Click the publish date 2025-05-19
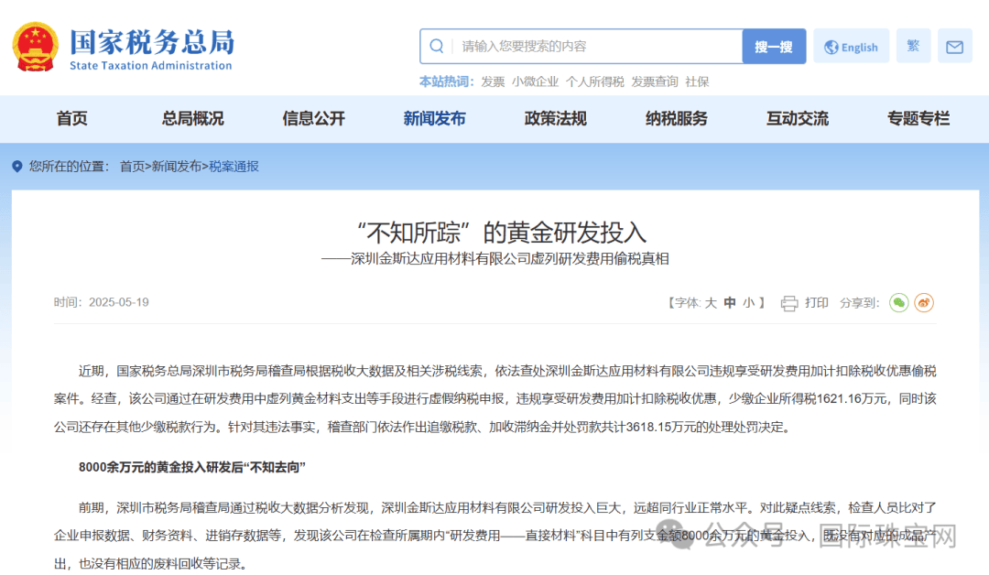This screenshot has height=575, width=989. click(x=118, y=303)
